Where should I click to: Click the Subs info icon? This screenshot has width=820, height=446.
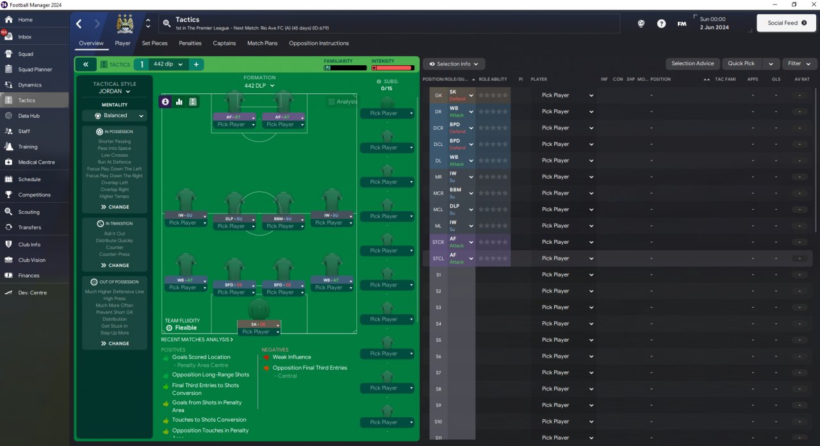(x=379, y=81)
